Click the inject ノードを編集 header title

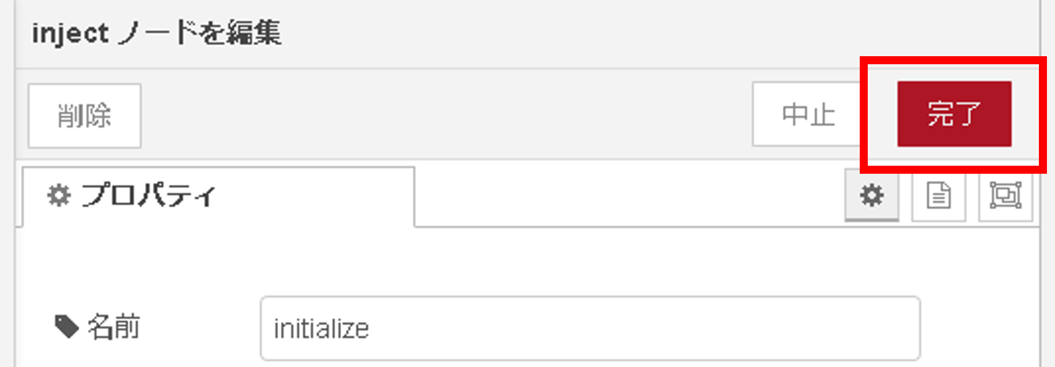(x=156, y=33)
